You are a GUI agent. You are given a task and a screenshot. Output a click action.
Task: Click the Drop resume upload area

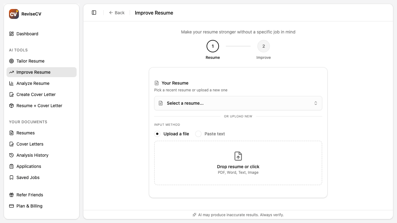[238, 163]
